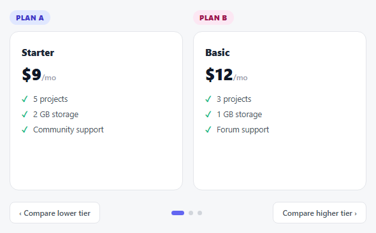Click the $12 per month price
The image size is (376, 233).
click(x=226, y=74)
